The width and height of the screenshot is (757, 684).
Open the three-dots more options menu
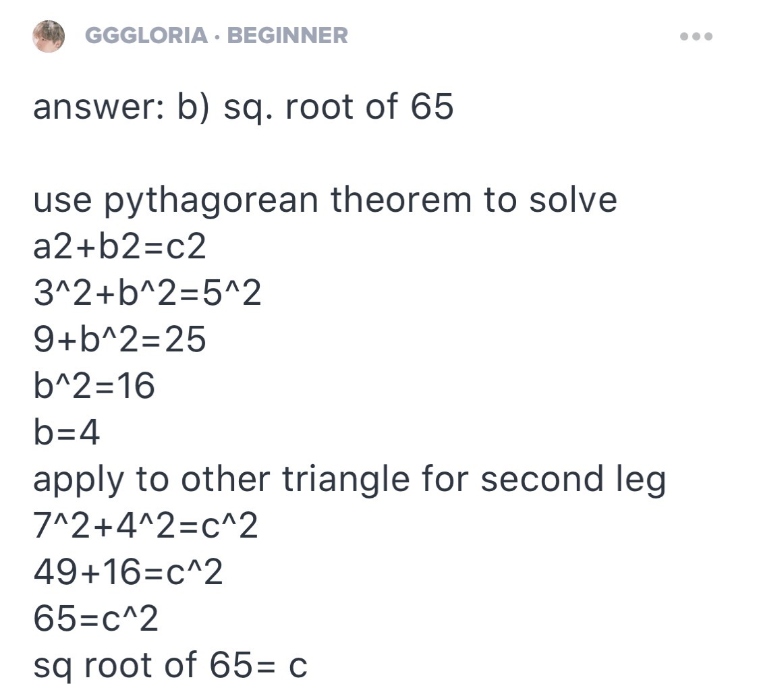coord(696,36)
